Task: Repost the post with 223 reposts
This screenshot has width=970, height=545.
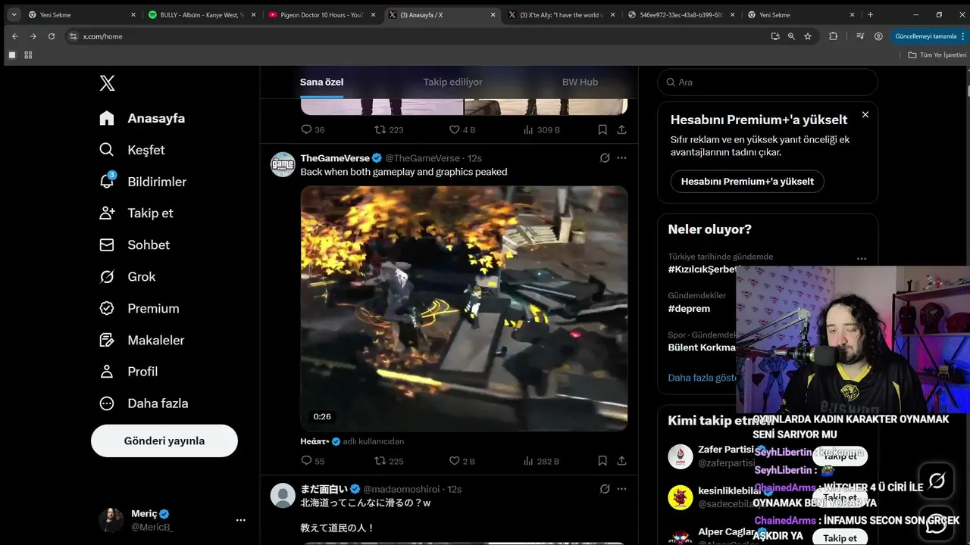Action: [389, 129]
